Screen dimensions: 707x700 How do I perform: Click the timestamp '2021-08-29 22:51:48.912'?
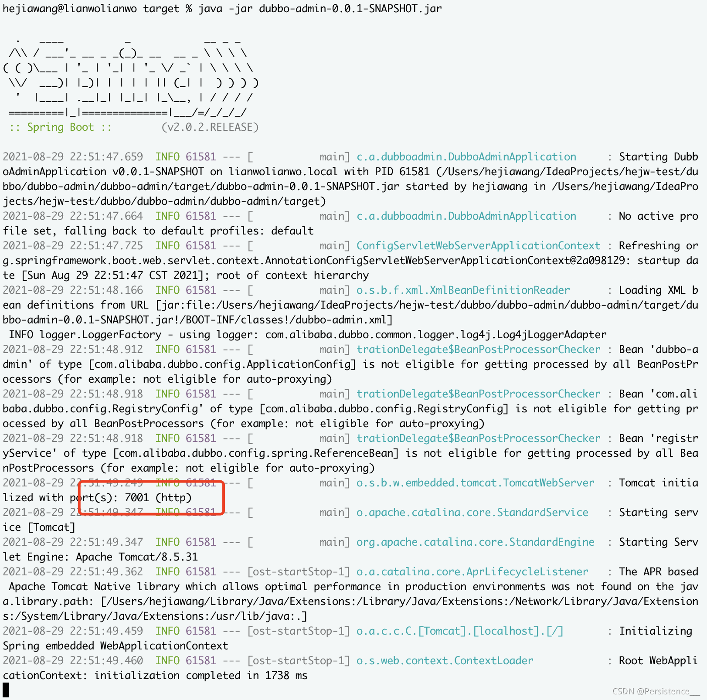73,350
